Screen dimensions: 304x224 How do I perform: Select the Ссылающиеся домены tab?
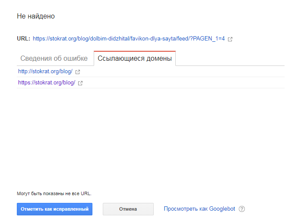135,59
